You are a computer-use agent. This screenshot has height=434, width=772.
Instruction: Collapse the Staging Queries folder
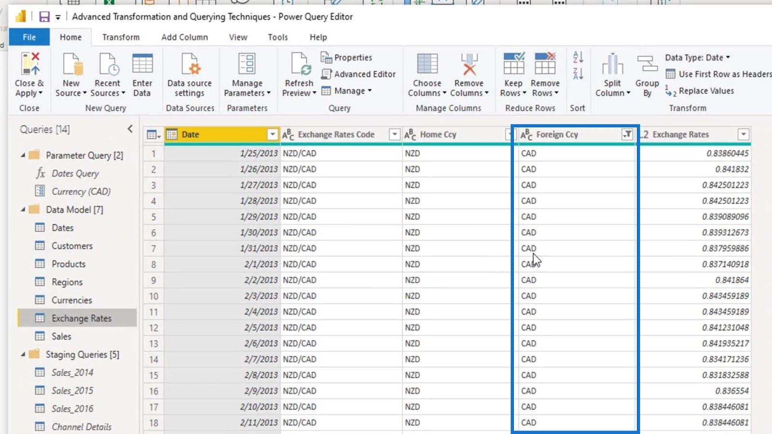click(x=23, y=354)
